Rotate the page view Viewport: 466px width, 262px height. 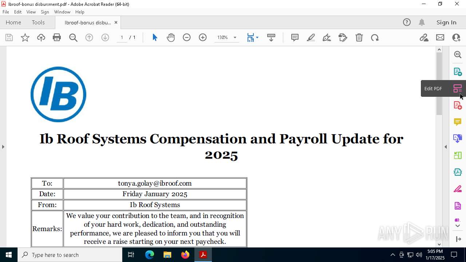[x=375, y=37]
